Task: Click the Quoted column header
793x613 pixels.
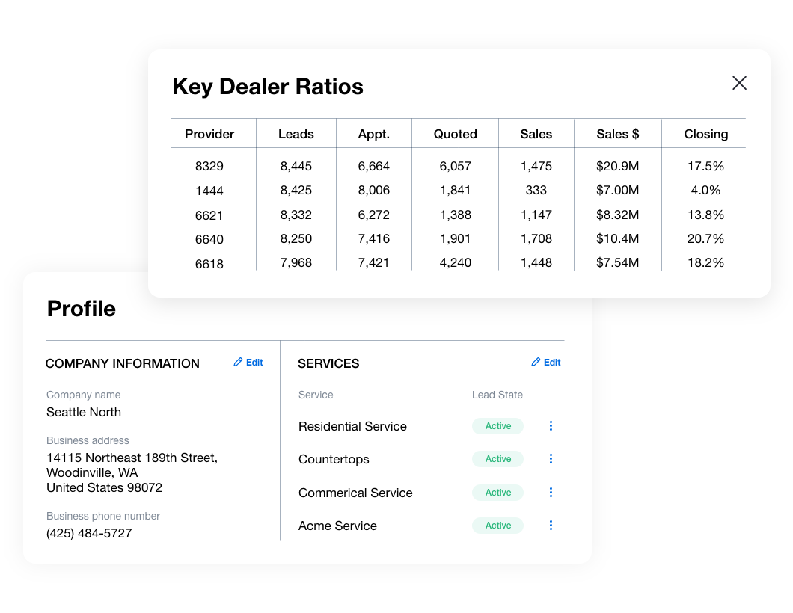Action: point(455,134)
